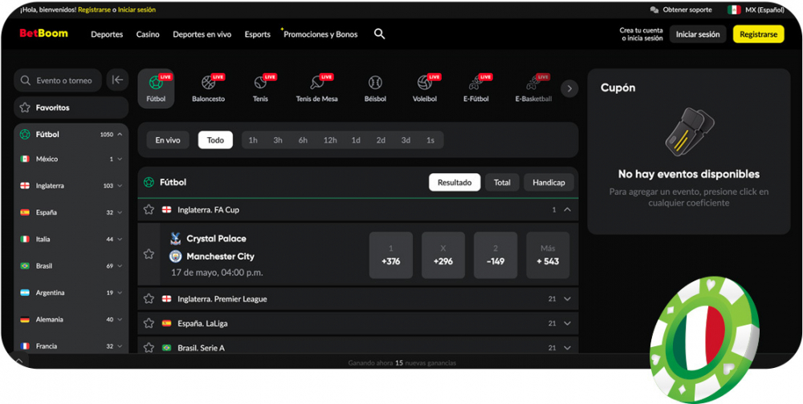Click the Registrarse link in welcome bar

94,10
